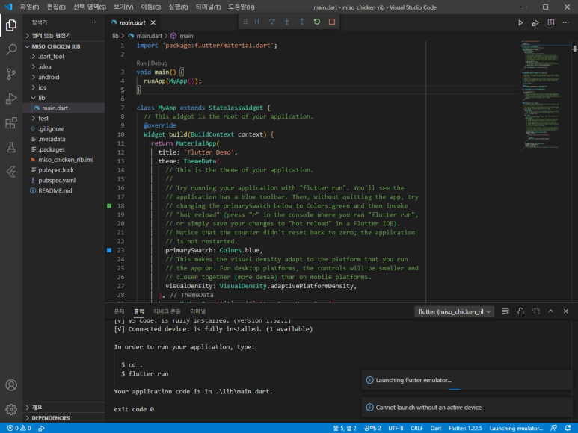Expand the open editors section
This screenshot has width=578, height=433.
click(x=64, y=36)
